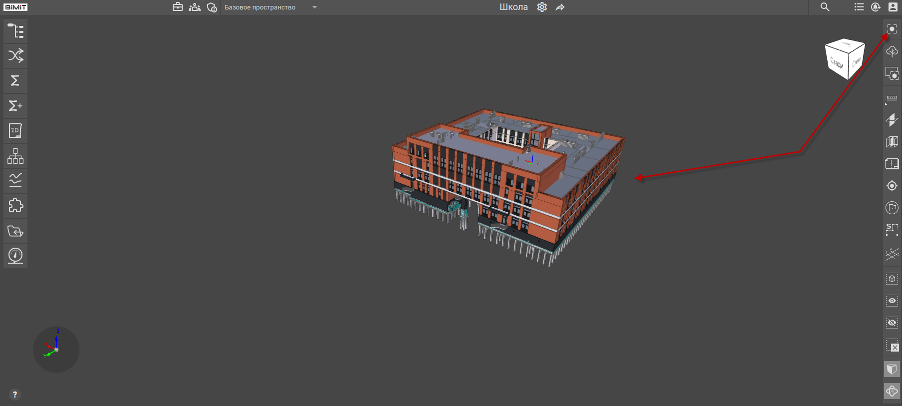Image resolution: width=902 pixels, height=406 pixels.
Task: Click the fit-to-view focus icon
Action: 892,29
